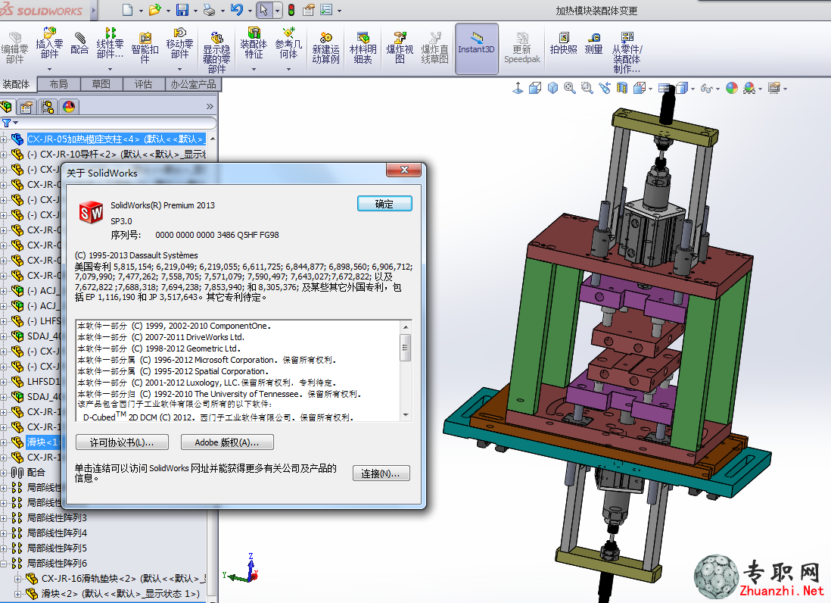Viewport: 831px width, 603px height.
Task: Click the Zoom to Area icon
Action: coord(587,88)
